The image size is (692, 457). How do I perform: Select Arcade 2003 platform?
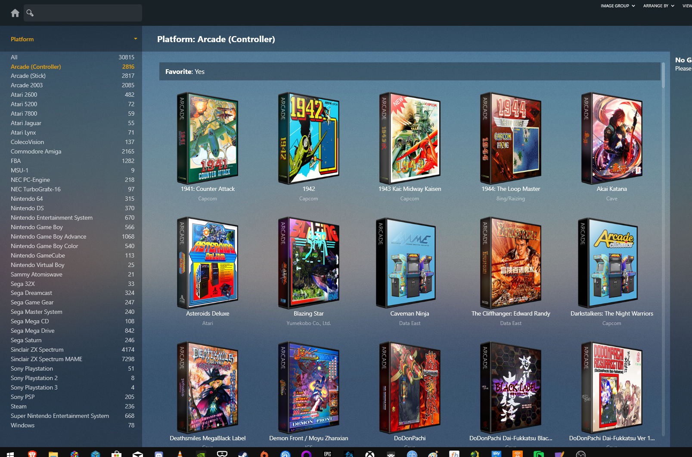coord(72,85)
